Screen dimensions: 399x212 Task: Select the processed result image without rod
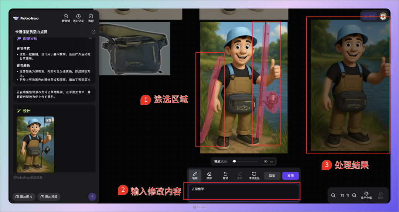tap(350, 85)
